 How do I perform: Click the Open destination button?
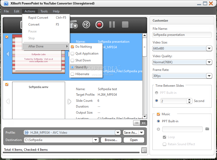134,140
